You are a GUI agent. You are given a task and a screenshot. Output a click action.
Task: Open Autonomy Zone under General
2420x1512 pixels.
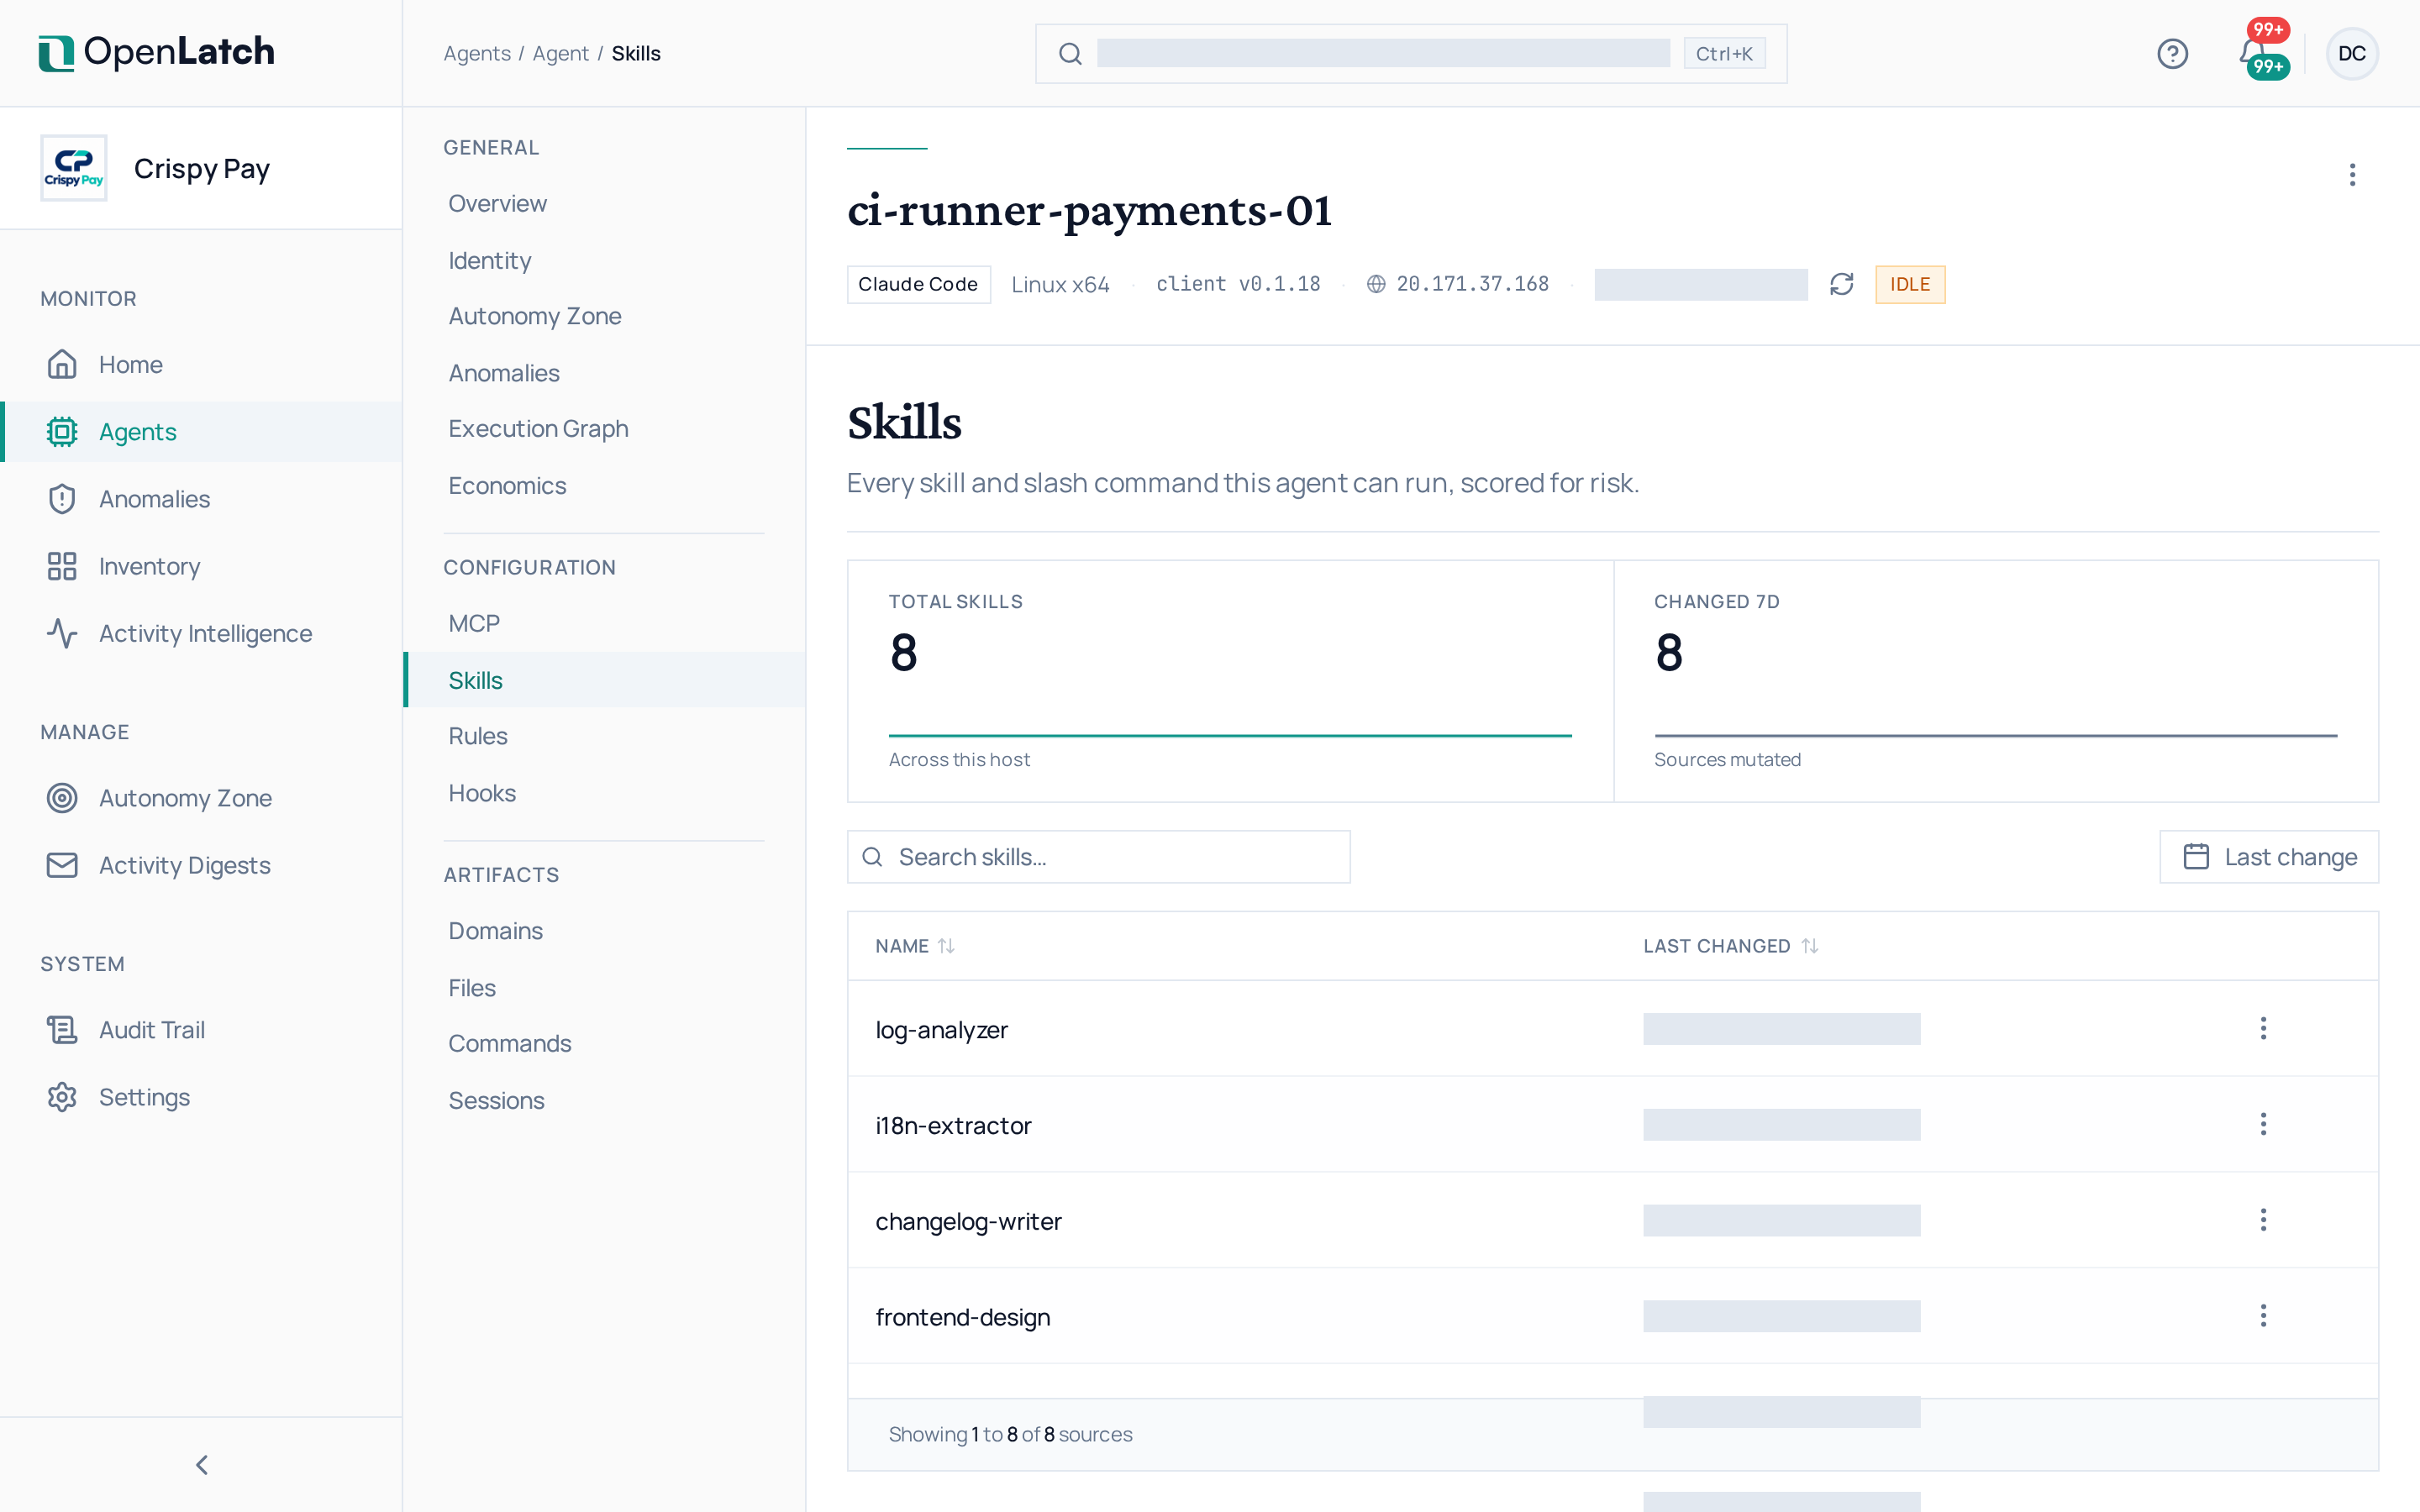coord(534,316)
